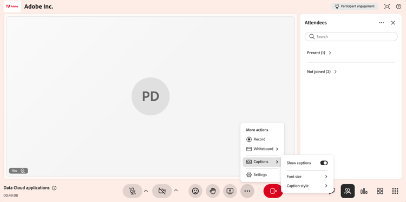406x202 pixels.
Task: Open Attendees panel more options
Action: [382, 23]
